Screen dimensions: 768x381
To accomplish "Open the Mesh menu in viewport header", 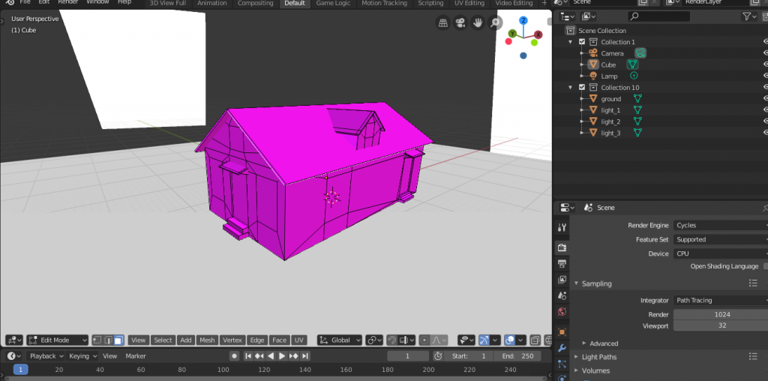I will coord(207,340).
